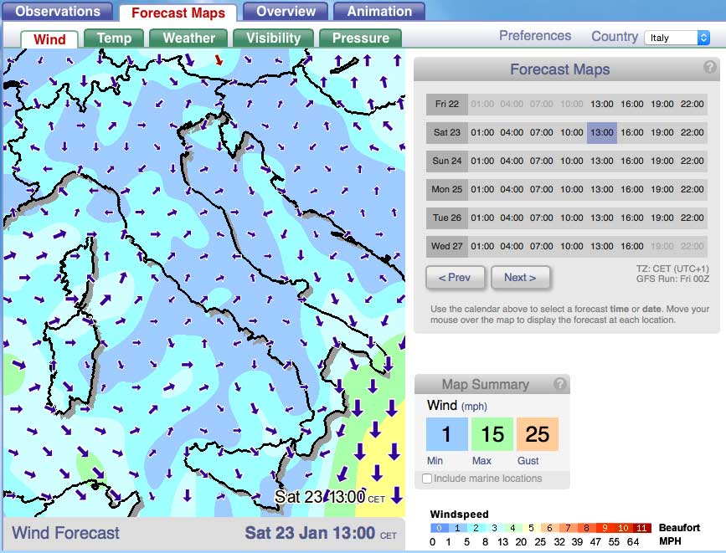This screenshot has width=726, height=553.
Task: Open the Animation tab
Action: tap(379, 12)
